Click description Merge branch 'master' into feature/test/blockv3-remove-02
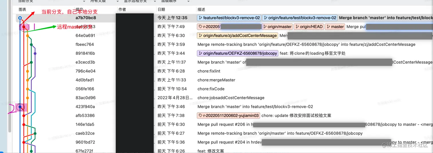 pyautogui.click(x=255, y=107)
